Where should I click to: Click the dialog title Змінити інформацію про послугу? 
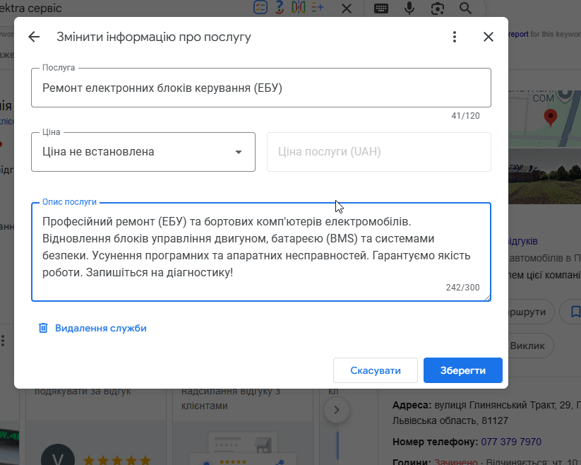(x=154, y=37)
